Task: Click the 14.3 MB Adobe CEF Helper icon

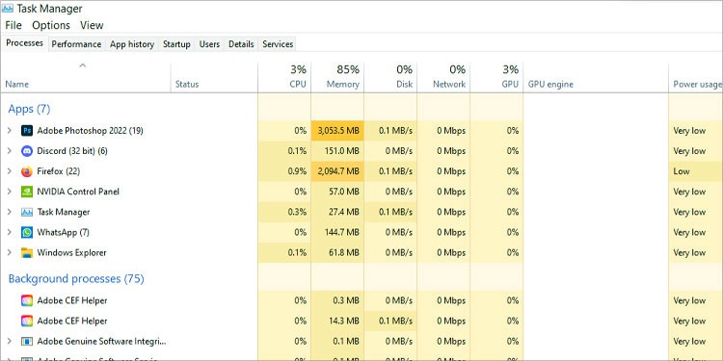Action: click(x=27, y=321)
